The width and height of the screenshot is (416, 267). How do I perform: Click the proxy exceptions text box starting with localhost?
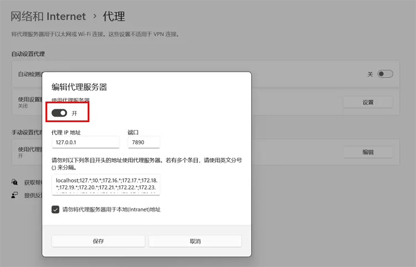(106, 184)
